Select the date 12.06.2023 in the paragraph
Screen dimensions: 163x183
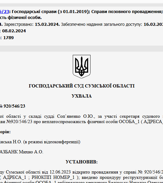(x=60, y=172)
